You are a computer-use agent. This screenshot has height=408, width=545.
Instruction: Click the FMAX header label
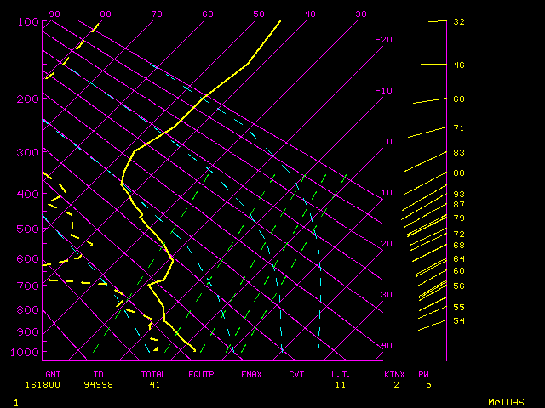[250, 374]
